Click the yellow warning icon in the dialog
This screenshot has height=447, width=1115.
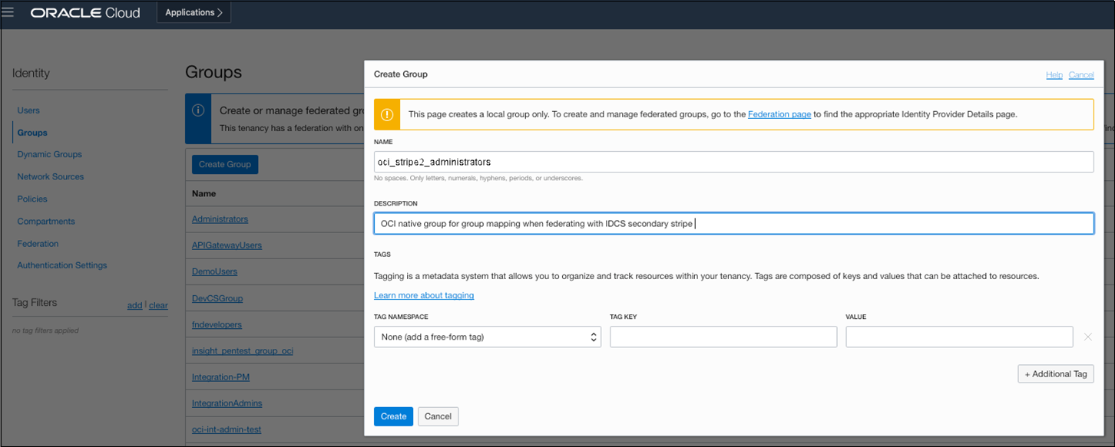coord(386,113)
